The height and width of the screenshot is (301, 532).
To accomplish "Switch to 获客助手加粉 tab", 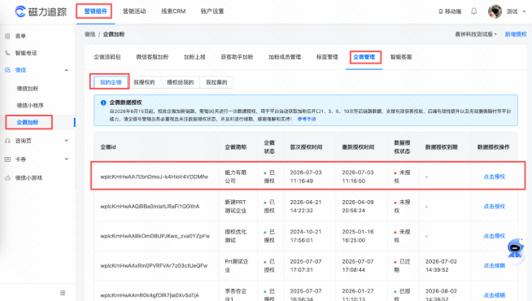I will 238,57.
